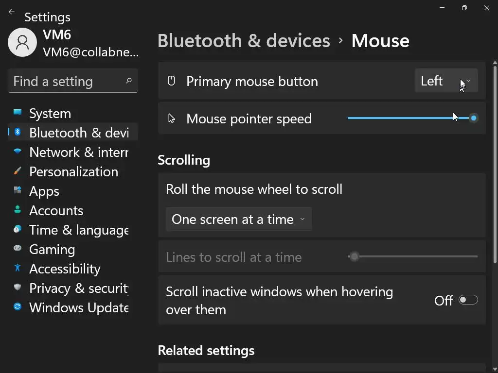Open Privacy & security settings
498x373 pixels.
point(78,288)
